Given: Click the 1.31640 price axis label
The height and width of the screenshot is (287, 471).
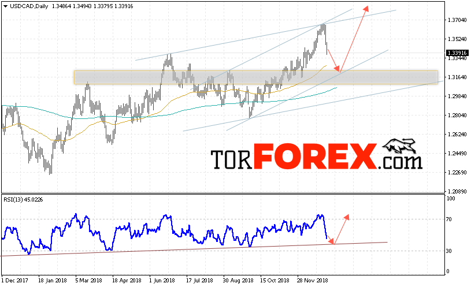Looking at the screenshot, I should [x=457, y=77].
